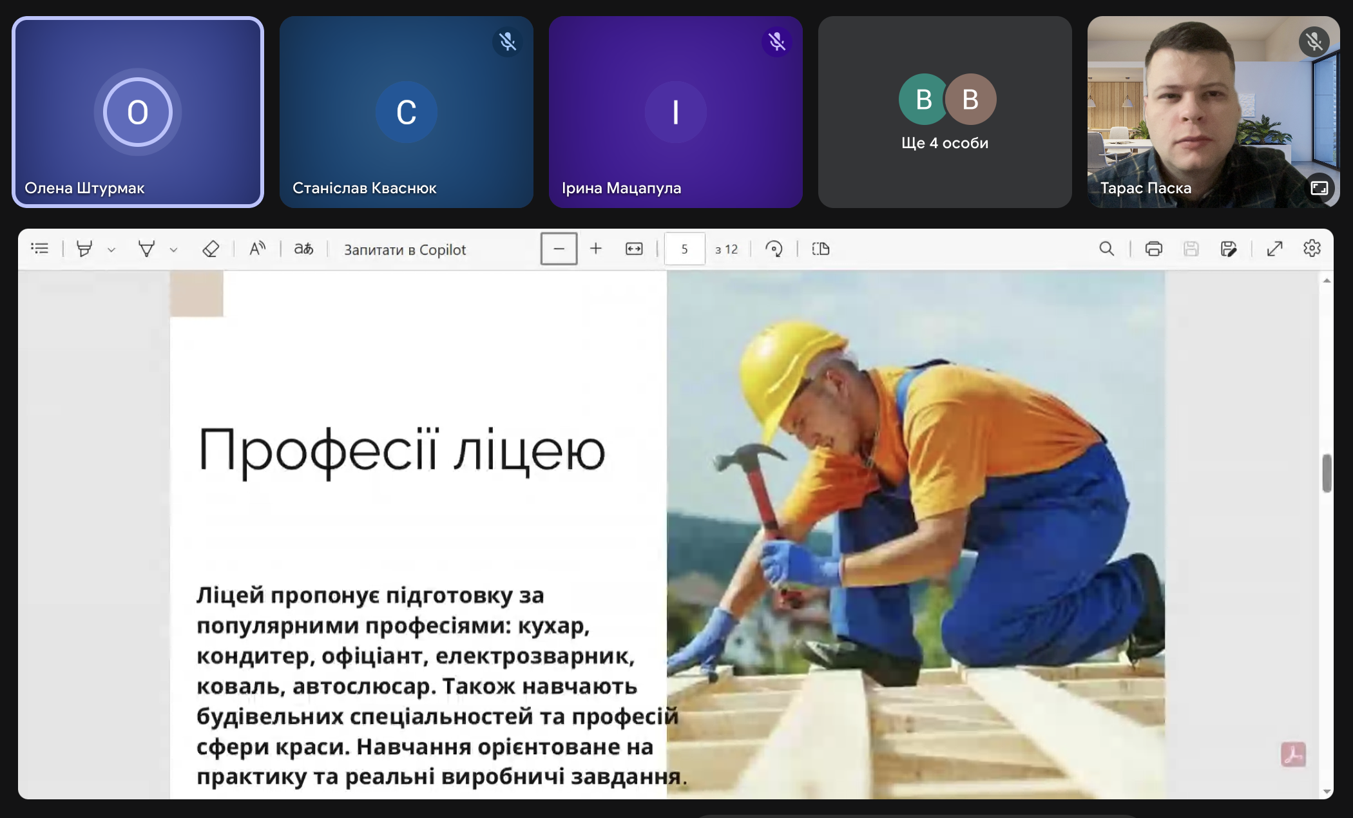Enter full screen mode for the PDF
The image size is (1353, 818).
pyautogui.click(x=1274, y=249)
